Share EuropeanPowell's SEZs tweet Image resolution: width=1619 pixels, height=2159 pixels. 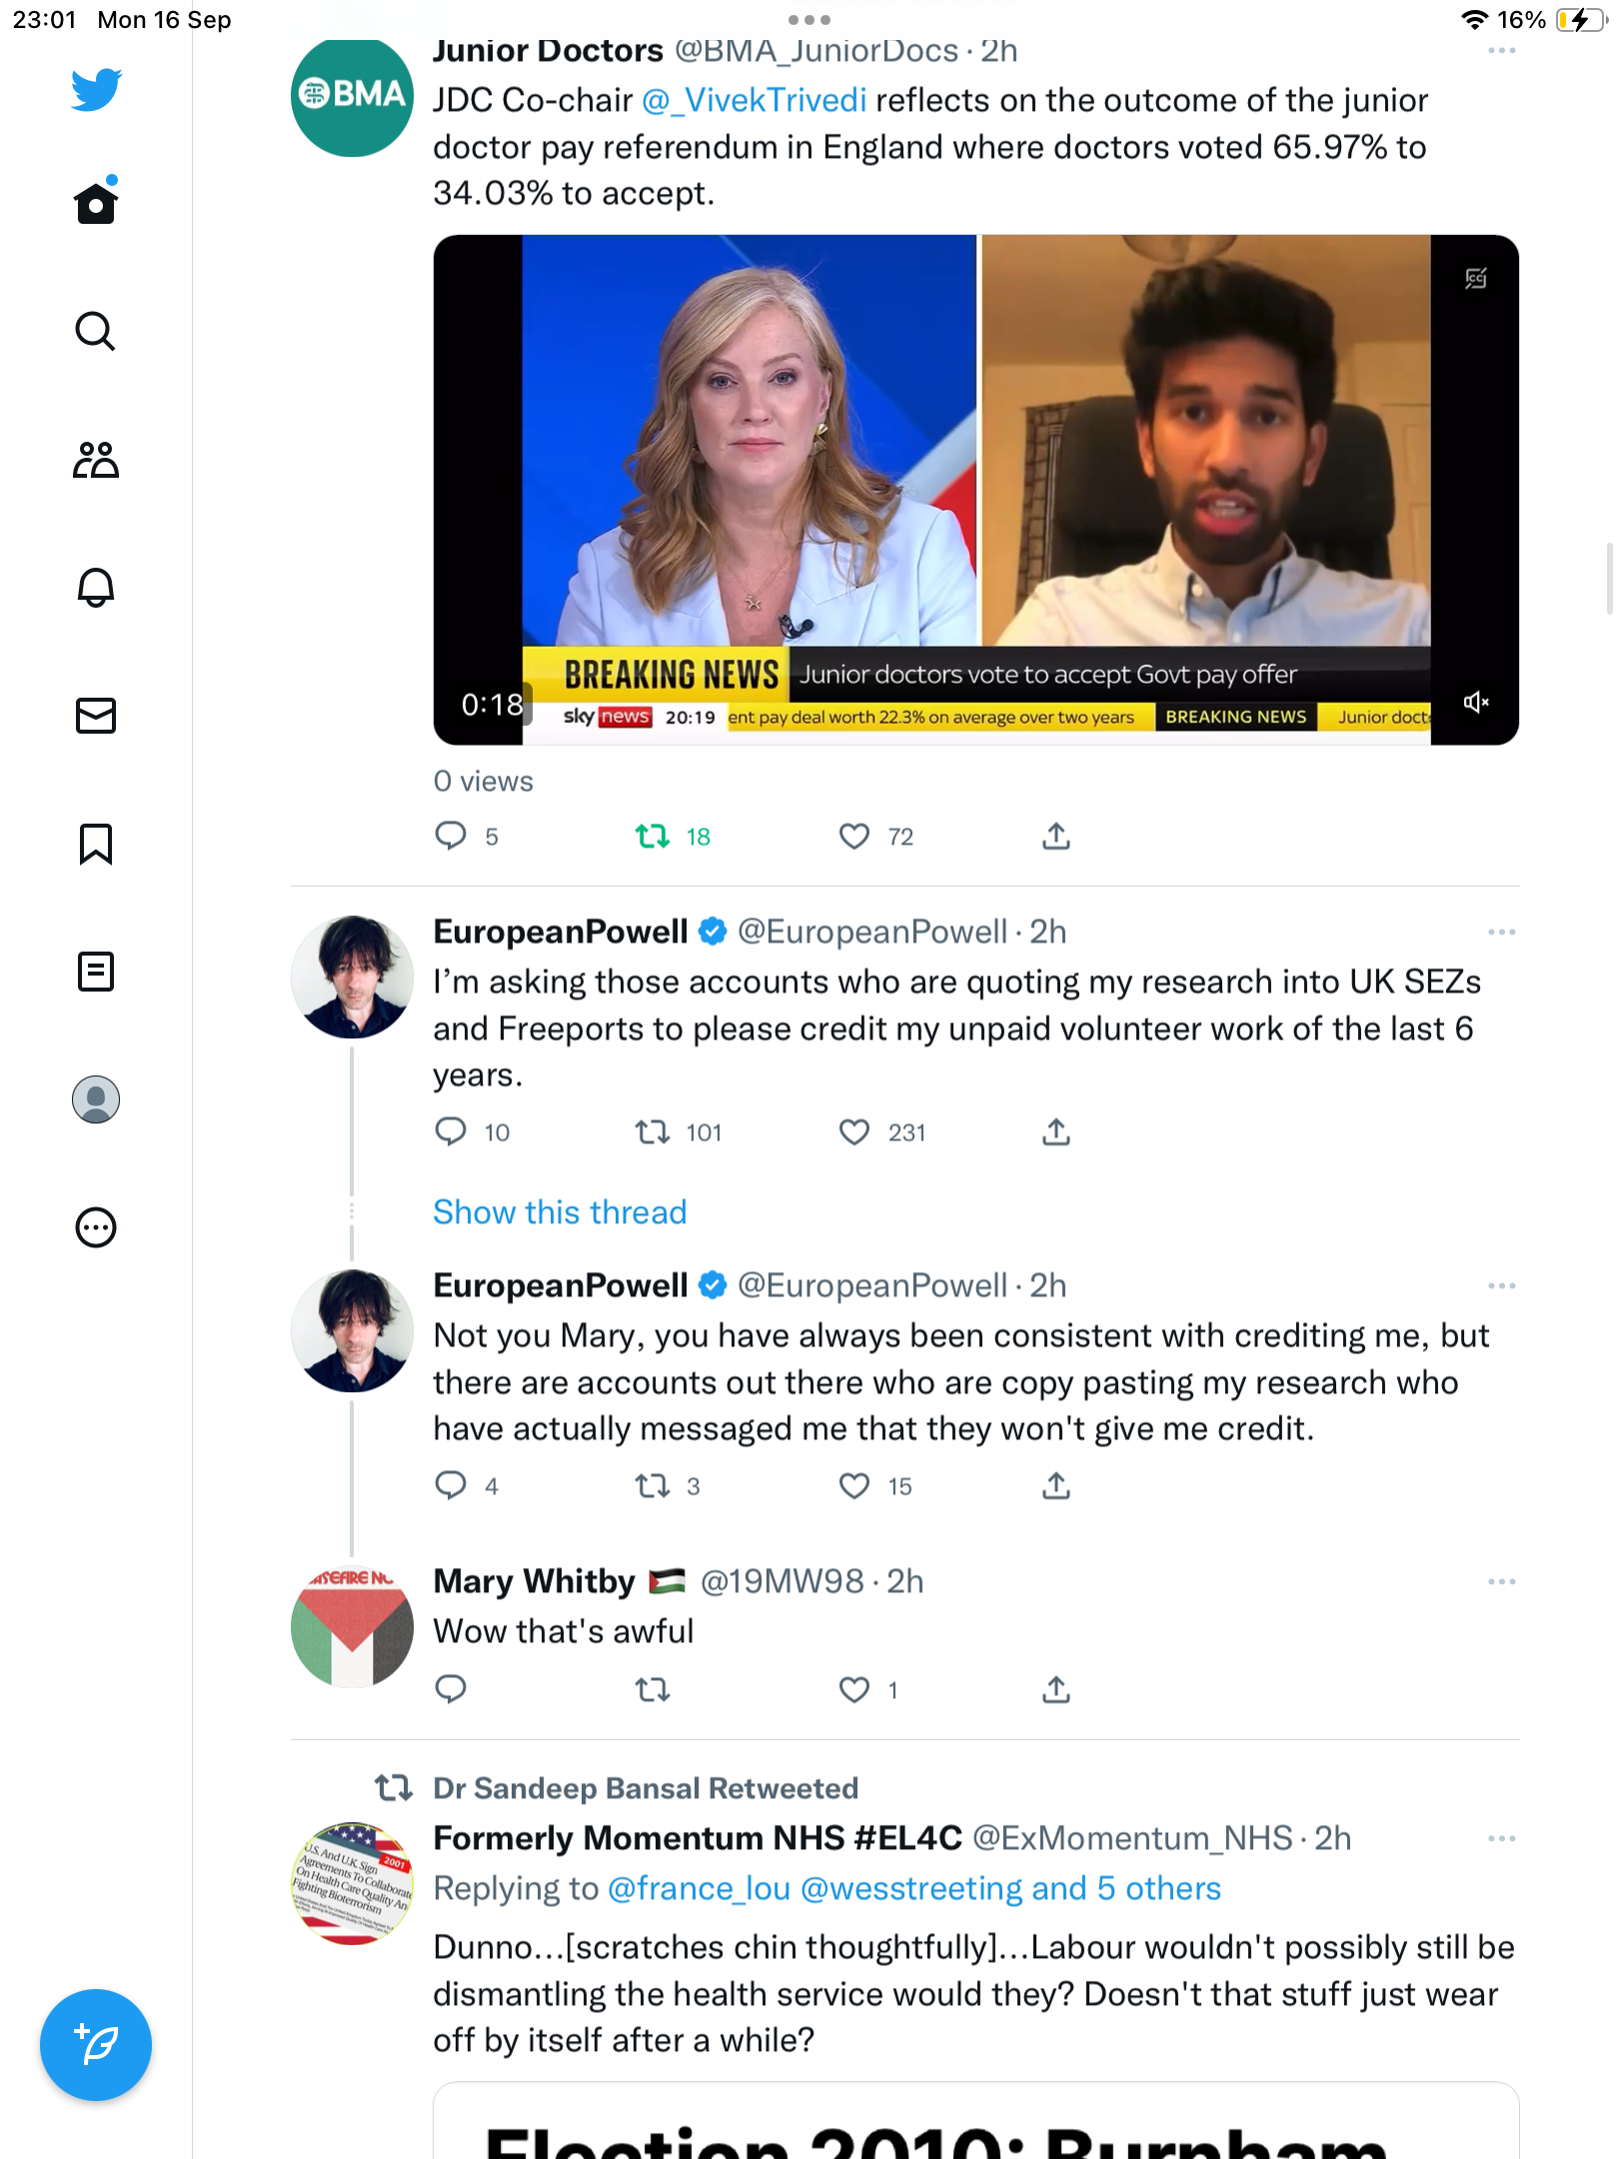click(x=1056, y=1131)
